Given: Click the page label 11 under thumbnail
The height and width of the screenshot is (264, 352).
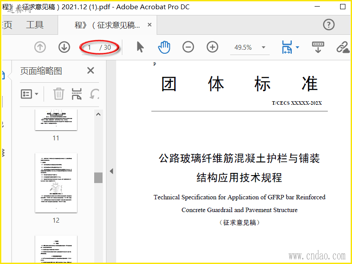Looking at the screenshot, I should point(56,138).
